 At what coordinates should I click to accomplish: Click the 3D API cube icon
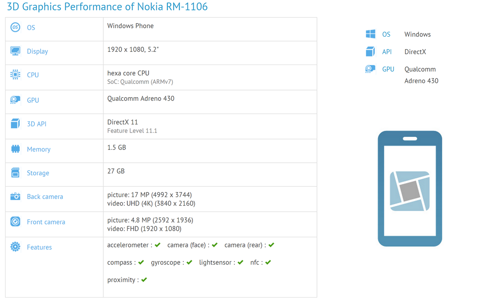pyautogui.click(x=15, y=124)
